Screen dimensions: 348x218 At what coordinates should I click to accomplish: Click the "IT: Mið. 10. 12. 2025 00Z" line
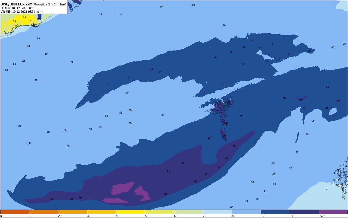(x=17, y=8)
